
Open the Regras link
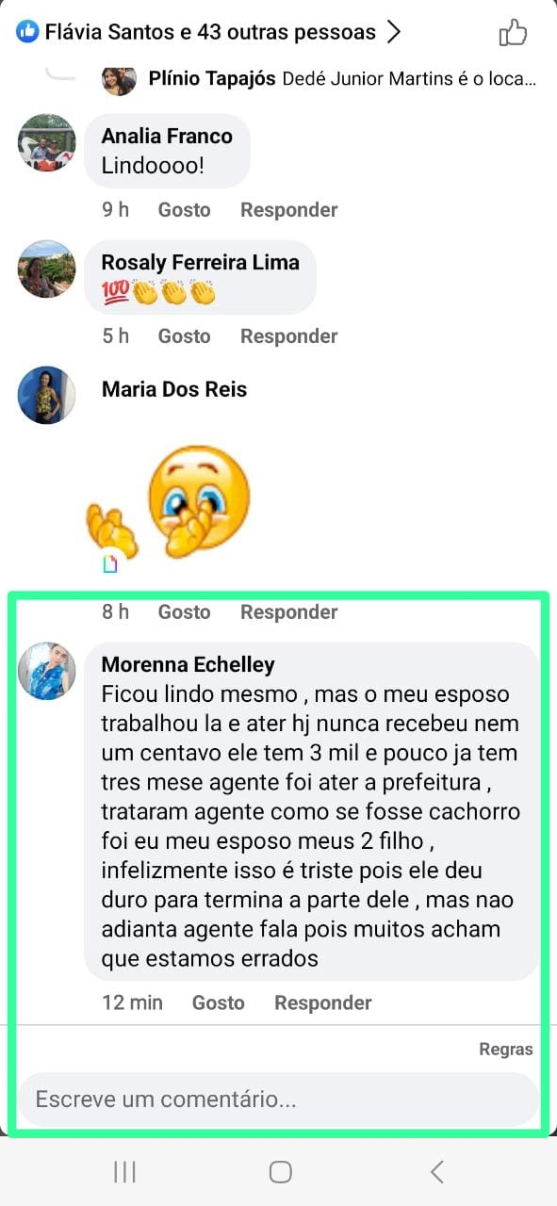pyautogui.click(x=506, y=1049)
